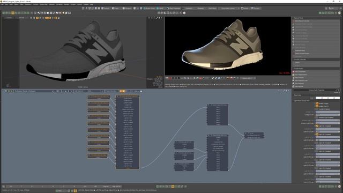
Task: Toggle the second checked checkbox under Enable Output
Action: point(317,106)
